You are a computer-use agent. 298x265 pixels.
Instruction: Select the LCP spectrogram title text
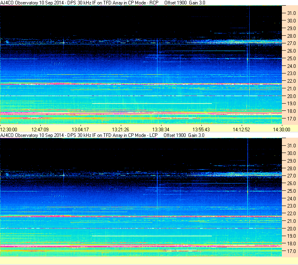coord(102,135)
